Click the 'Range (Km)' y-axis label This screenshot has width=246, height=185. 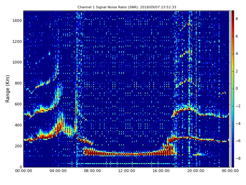pyautogui.click(x=7, y=89)
